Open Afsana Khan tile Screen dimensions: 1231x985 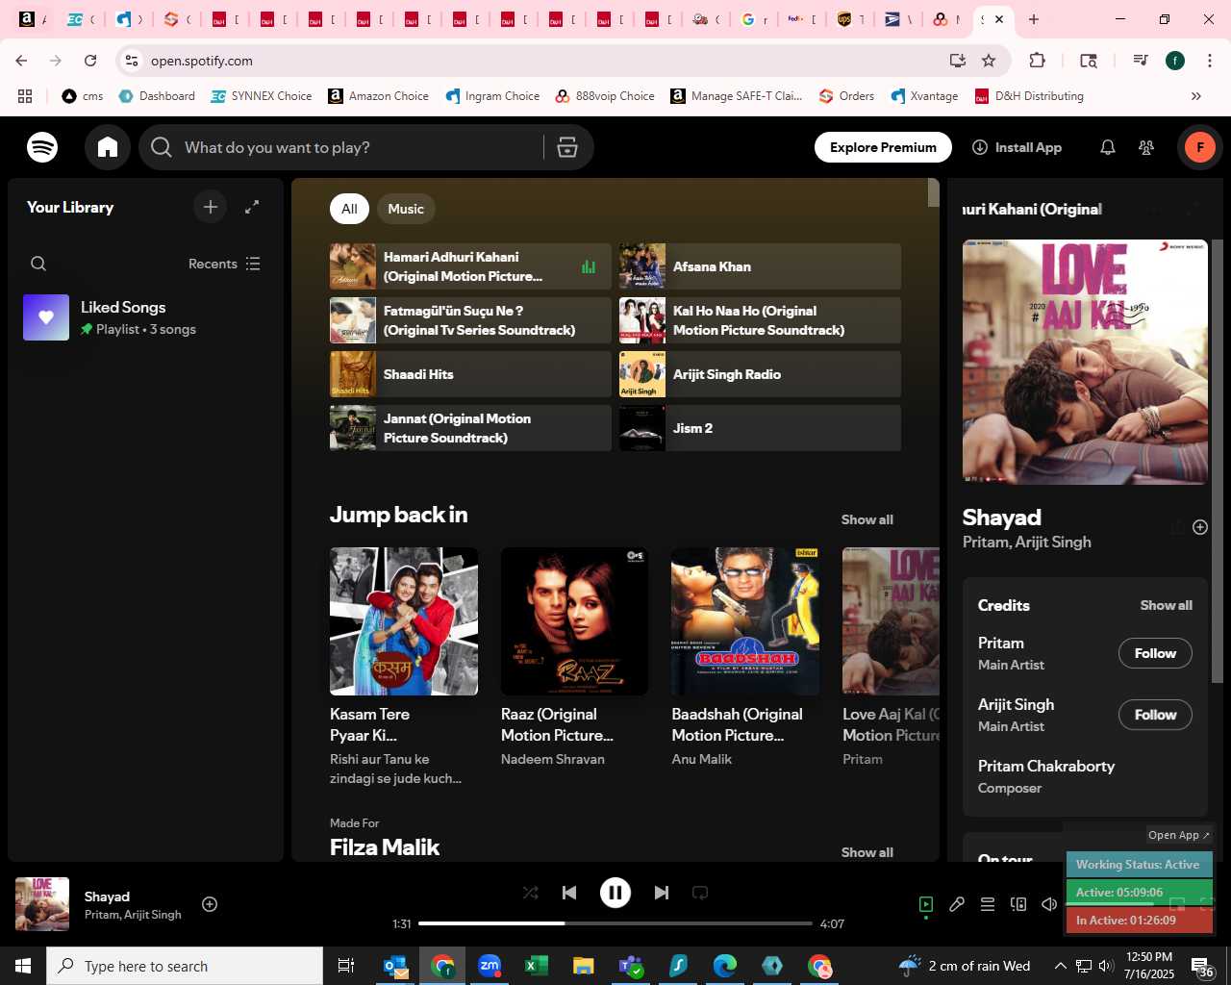pyautogui.click(x=760, y=266)
